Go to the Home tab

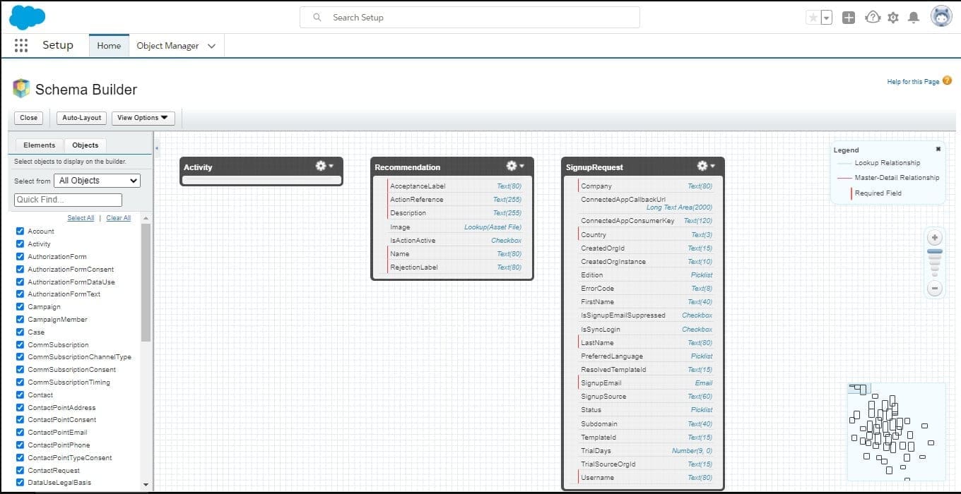pyautogui.click(x=109, y=46)
